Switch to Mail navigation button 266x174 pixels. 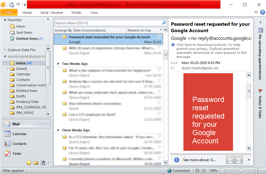(26, 124)
